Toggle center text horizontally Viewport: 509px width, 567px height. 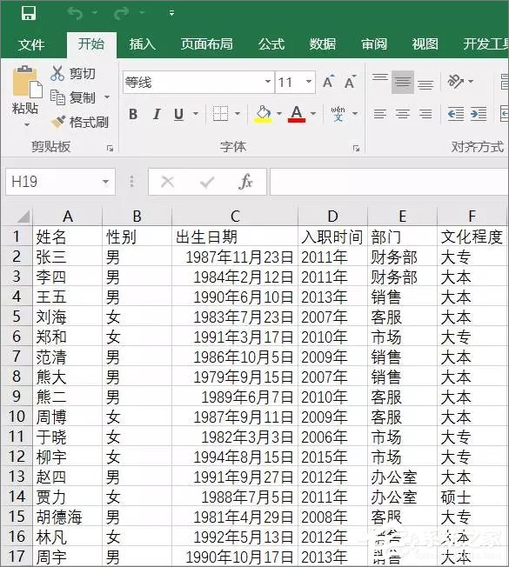(403, 114)
